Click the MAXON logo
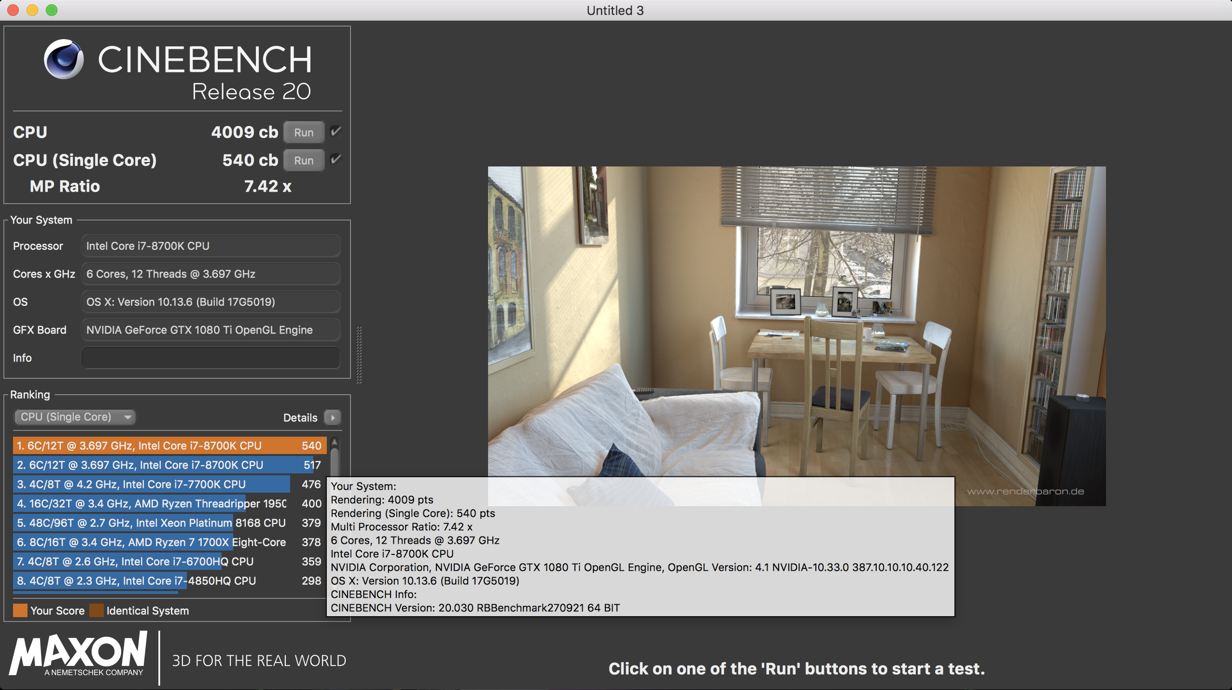 [78, 654]
